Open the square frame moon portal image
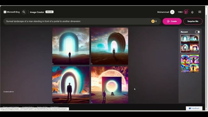The image size is (208, 117). pos(110,85)
